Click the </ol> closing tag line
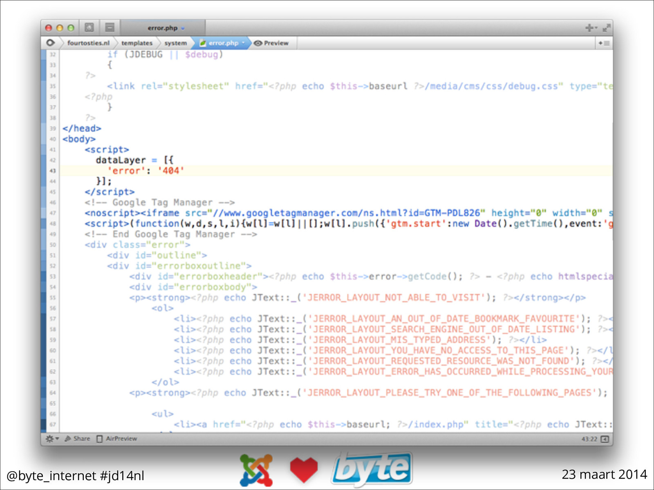The height and width of the screenshot is (490, 654). [x=165, y=382]
